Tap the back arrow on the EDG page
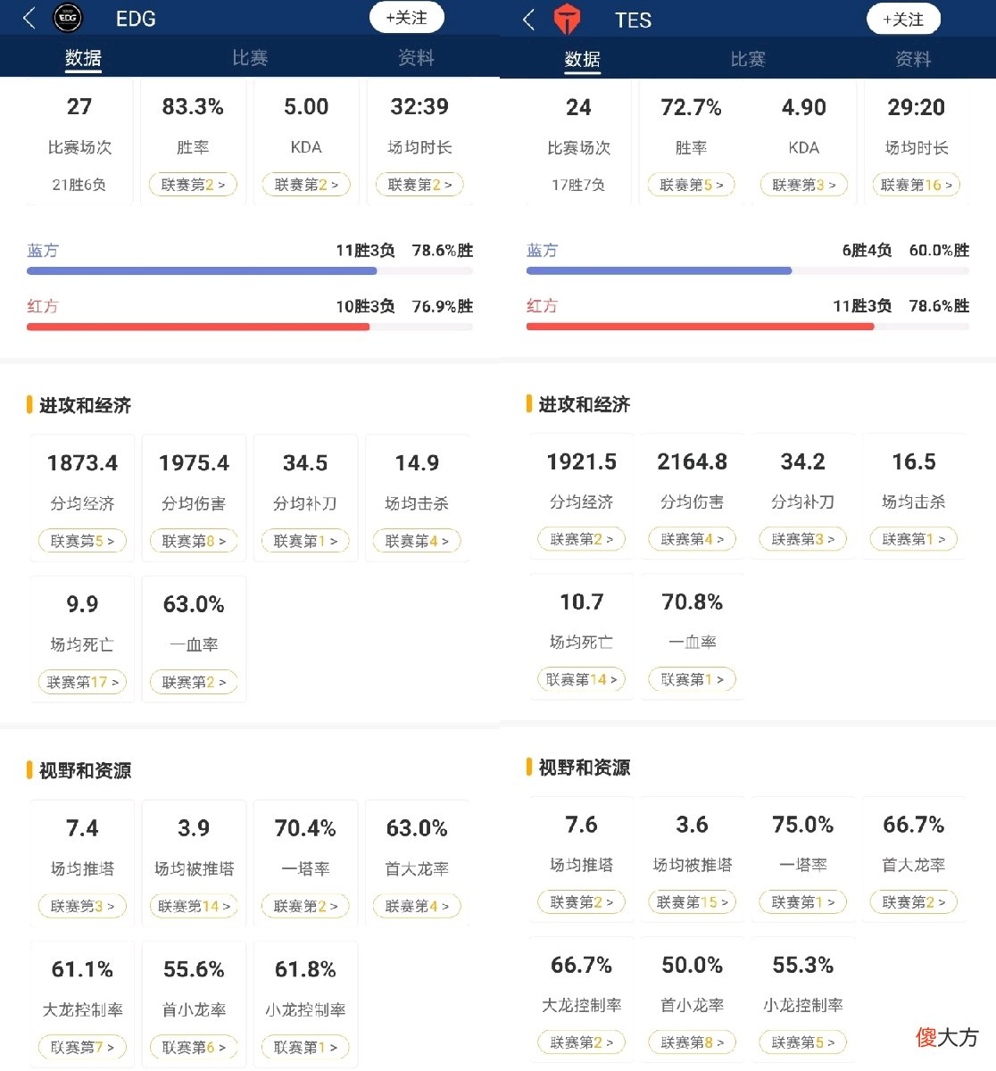 (x=29, y=18)
